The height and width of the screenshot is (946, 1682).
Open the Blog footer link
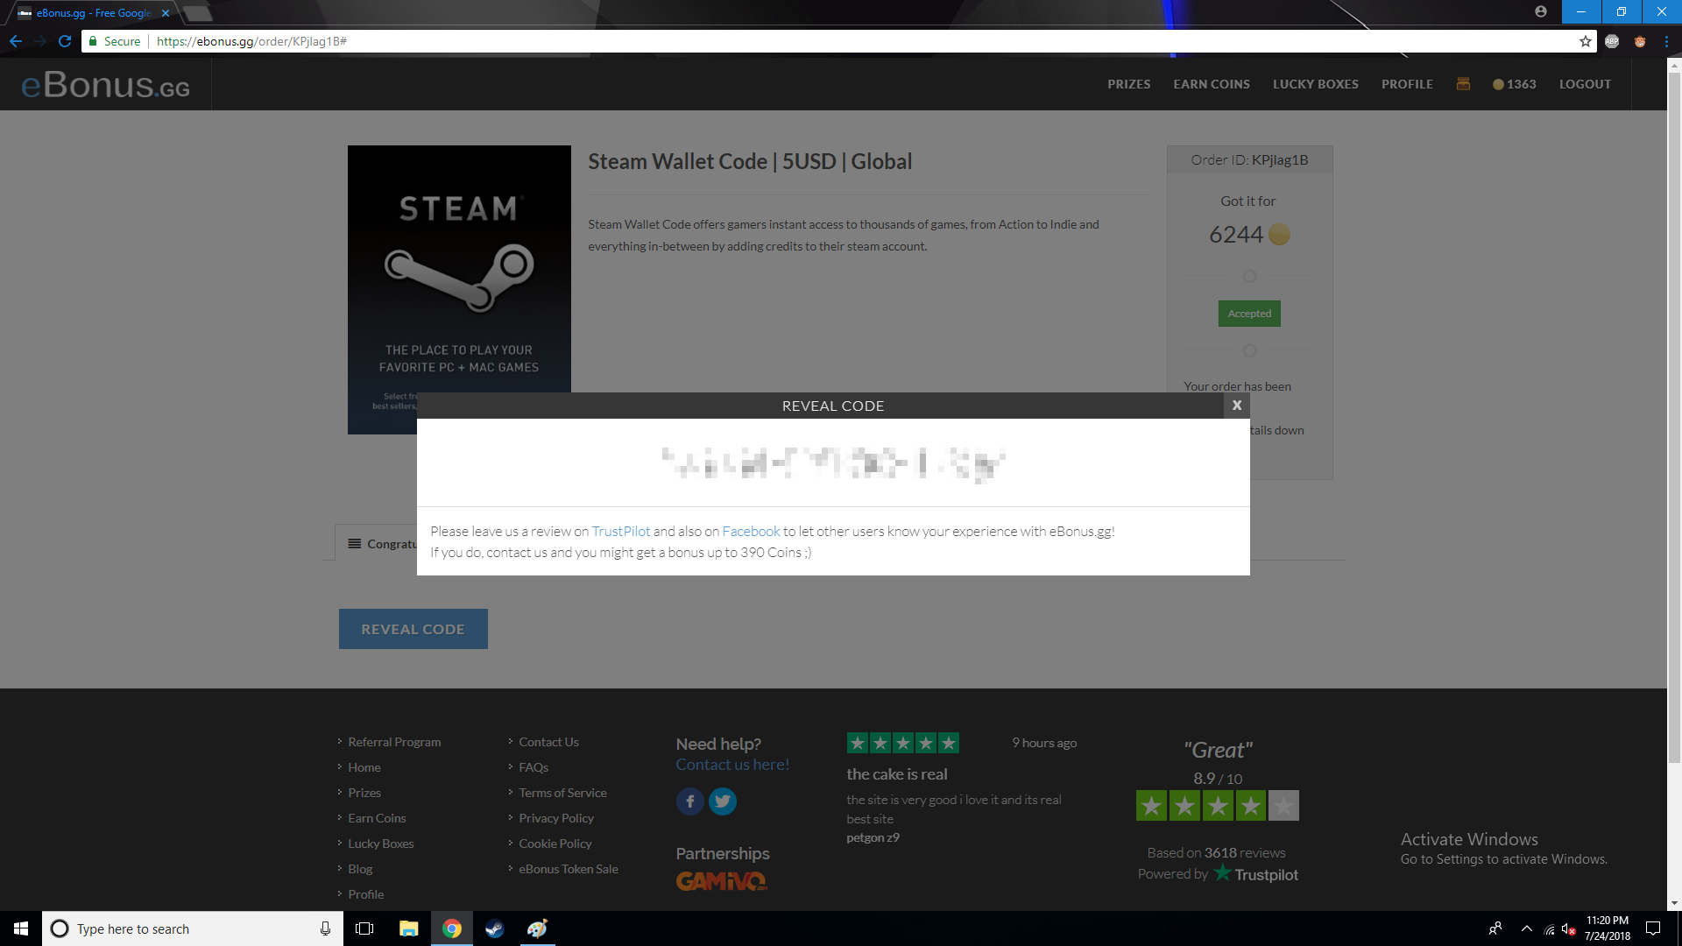360,869
